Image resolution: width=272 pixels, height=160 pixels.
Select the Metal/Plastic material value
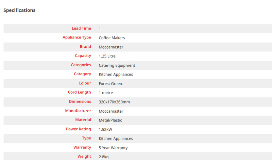(x=110, y=120)
